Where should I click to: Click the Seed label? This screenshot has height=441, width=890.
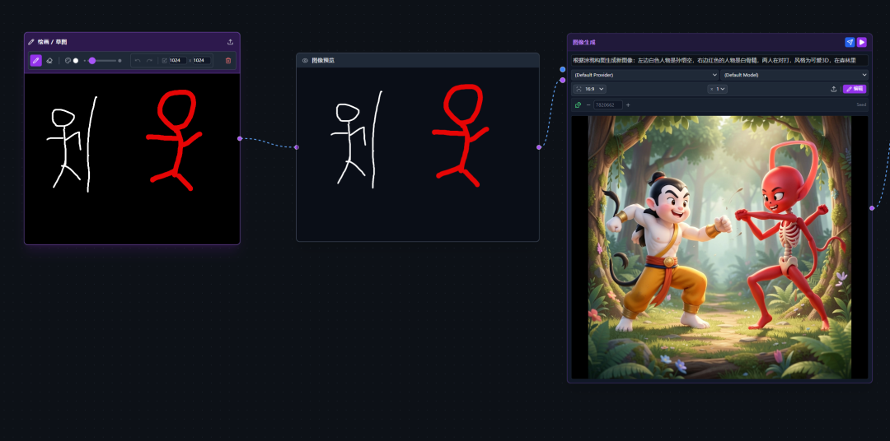click(x=861, y=104)
